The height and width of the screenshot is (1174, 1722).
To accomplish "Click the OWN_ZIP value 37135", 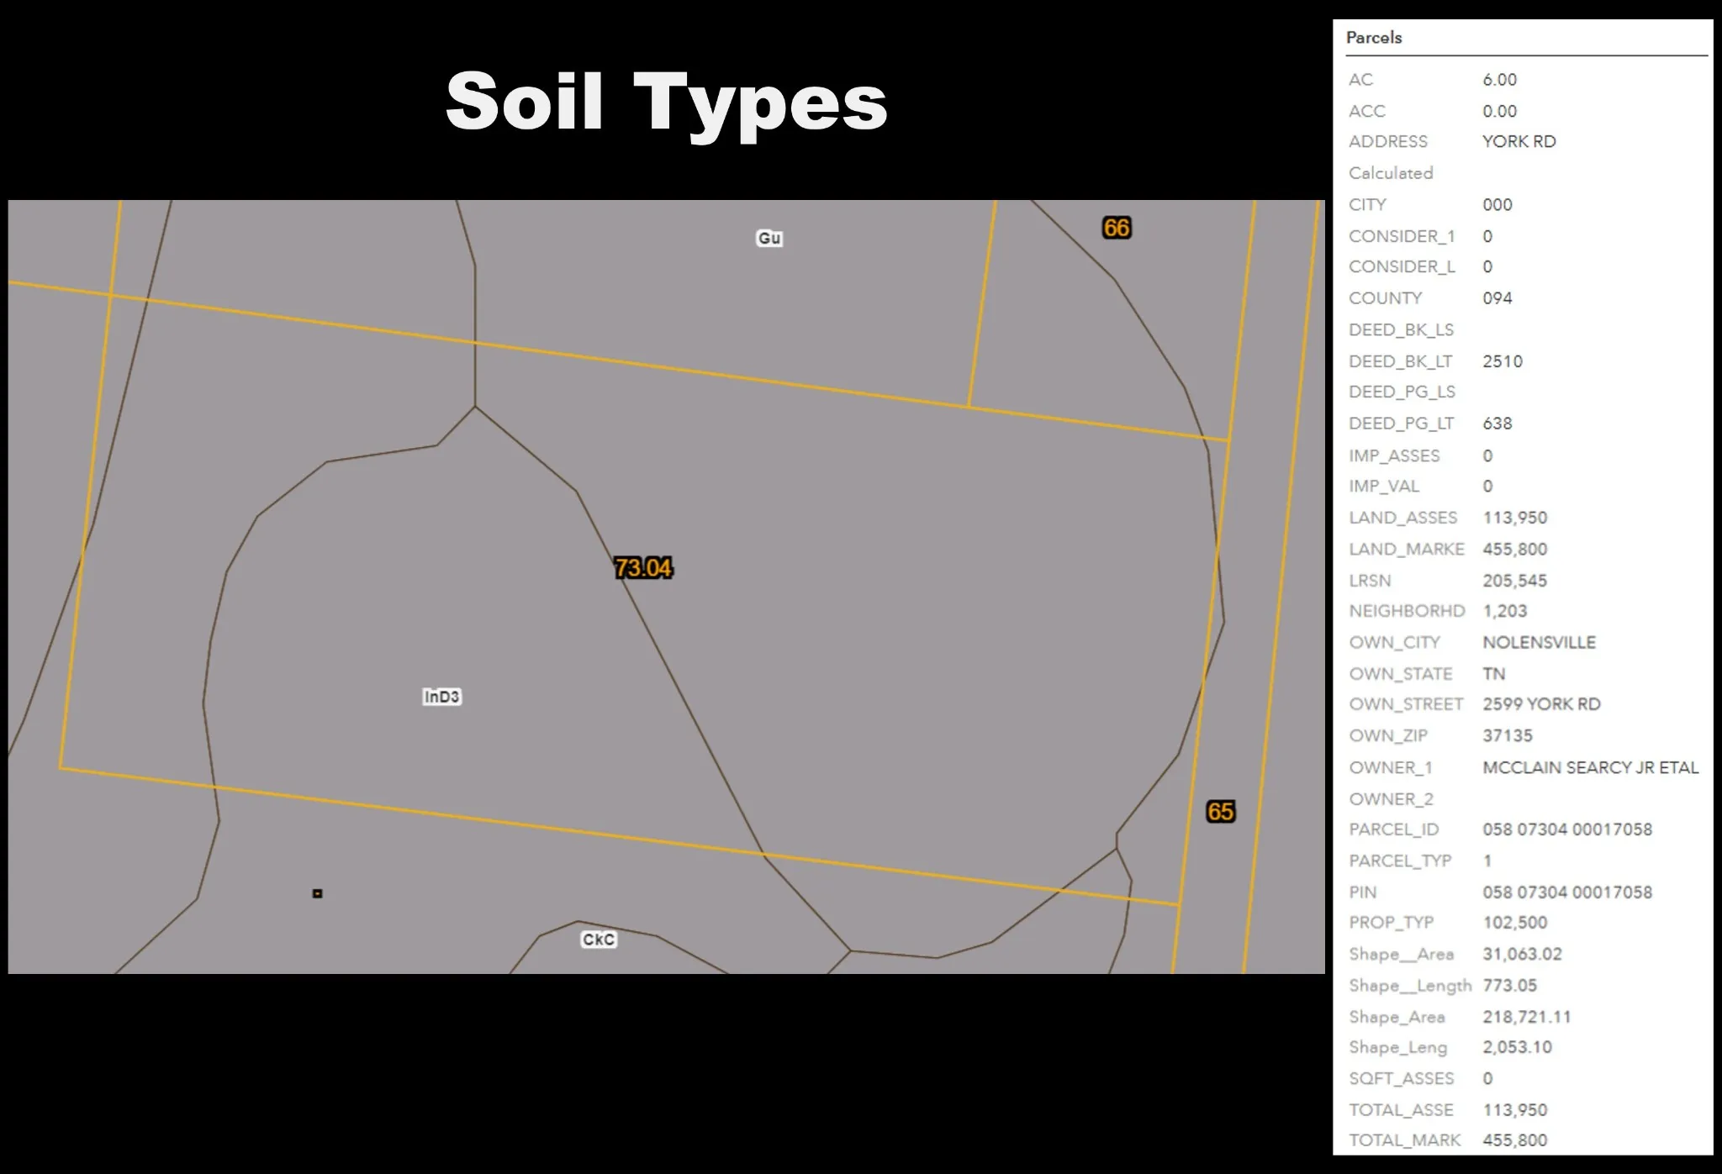I will [x=1507, y=735].
